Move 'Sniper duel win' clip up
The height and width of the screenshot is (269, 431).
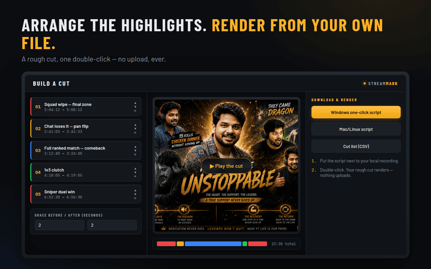[135, 190]
